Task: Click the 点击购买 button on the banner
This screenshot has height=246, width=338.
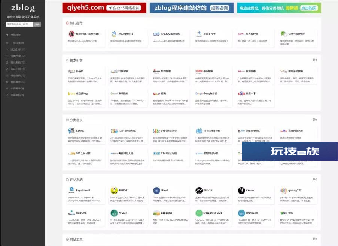Action: tap(309, 8)
